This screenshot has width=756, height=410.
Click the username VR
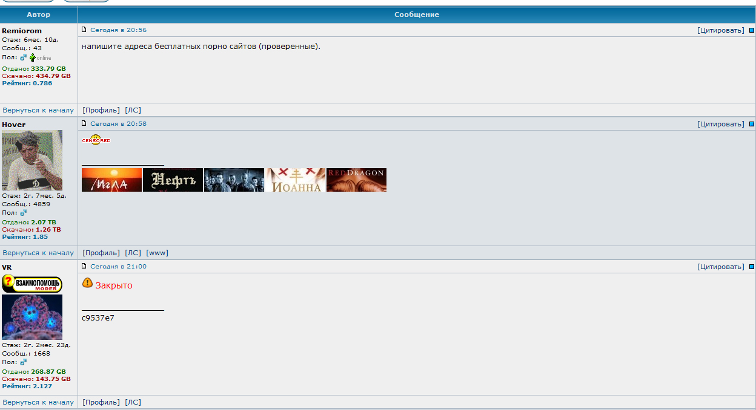[7, 267]
